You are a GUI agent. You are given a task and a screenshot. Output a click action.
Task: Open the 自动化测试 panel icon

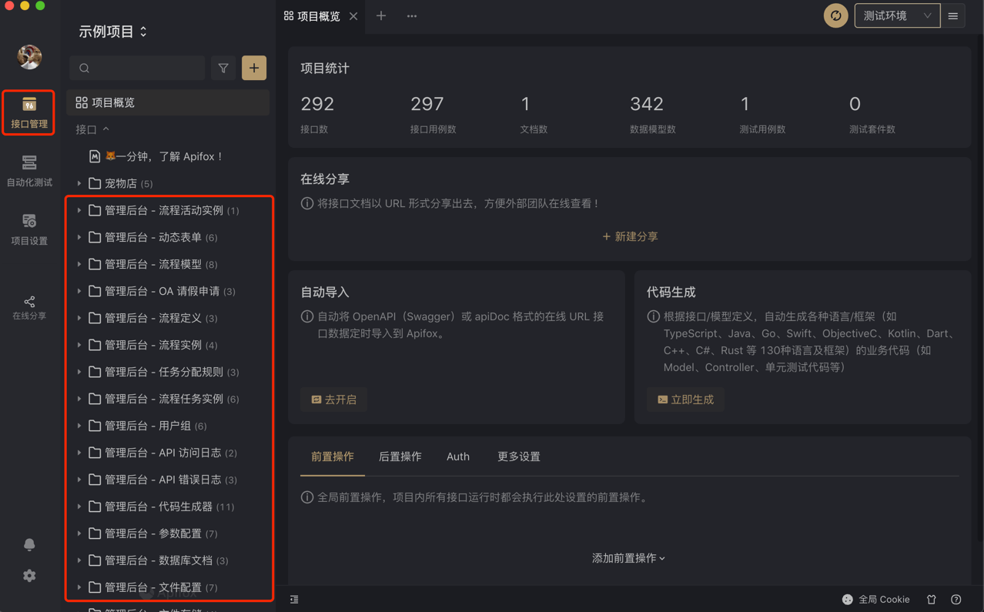tap(28, 170)
